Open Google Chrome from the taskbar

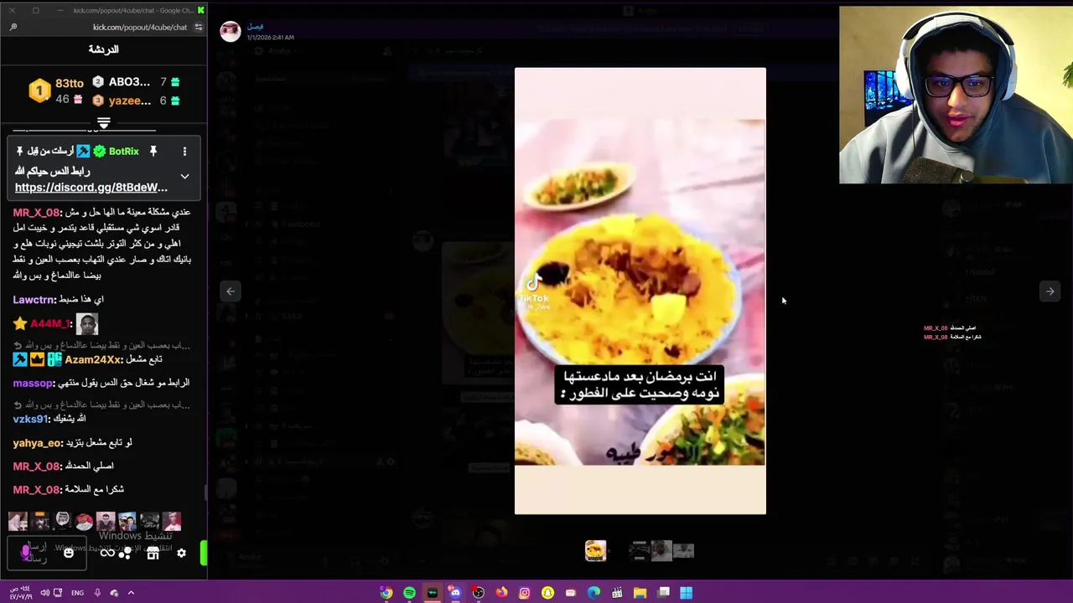coord(386,593)
